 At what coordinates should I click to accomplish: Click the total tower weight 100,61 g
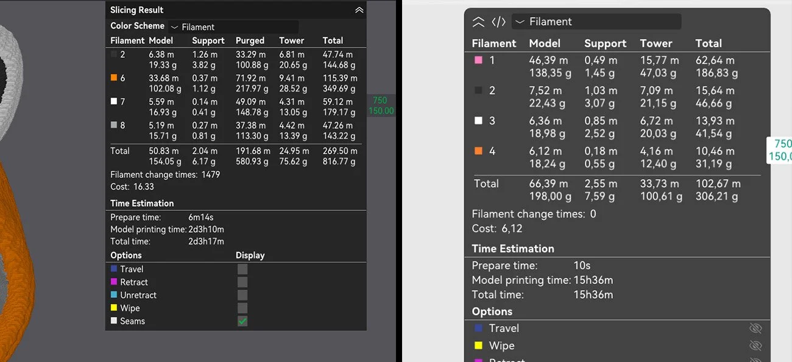click(x=662, y=196)
